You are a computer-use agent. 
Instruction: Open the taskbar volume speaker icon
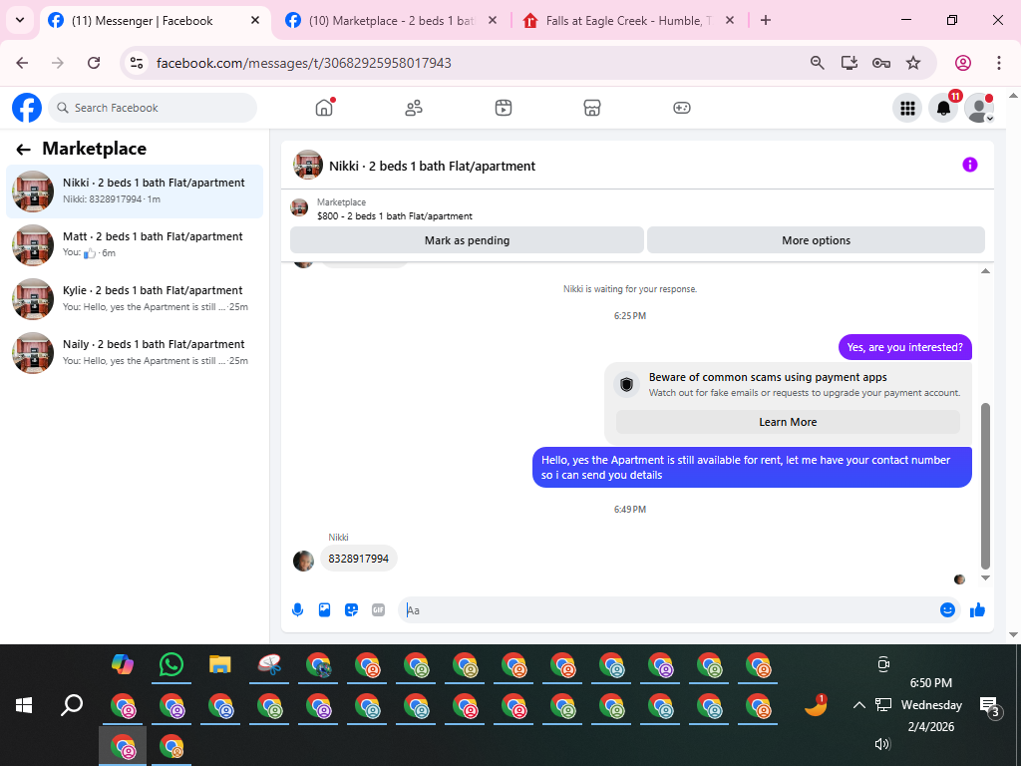coord(882,744)
